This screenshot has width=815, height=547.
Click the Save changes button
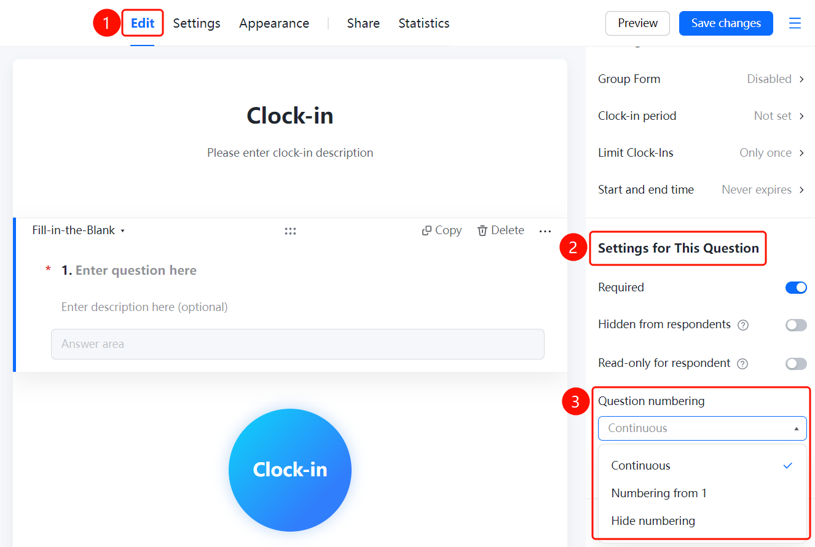point(726,23)
